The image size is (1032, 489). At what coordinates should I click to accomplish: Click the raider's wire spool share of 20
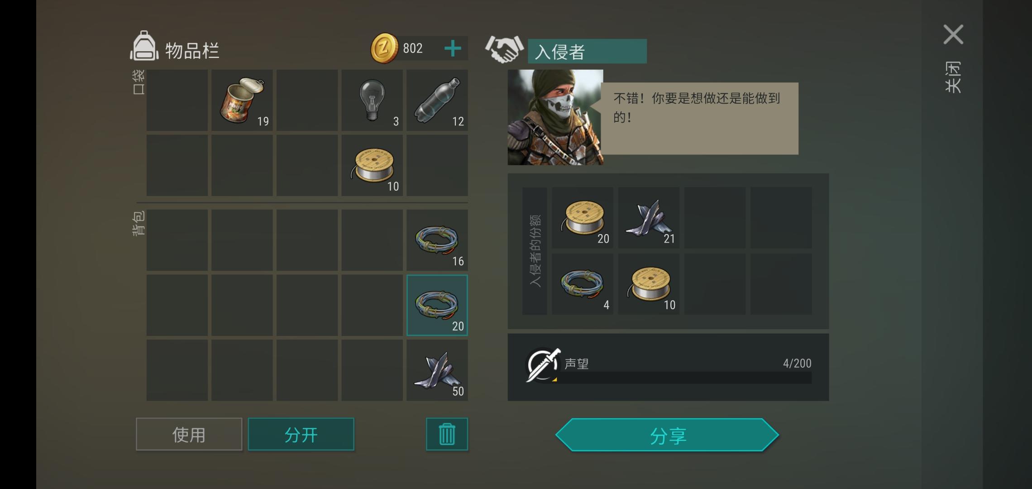click(x=583, y=218)
